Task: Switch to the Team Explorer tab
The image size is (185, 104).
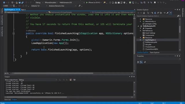Action: [x=155, y=53]
